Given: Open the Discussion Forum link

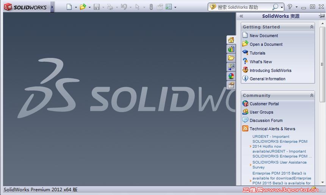Looking at the screenshot, I should tap(266, 120).
